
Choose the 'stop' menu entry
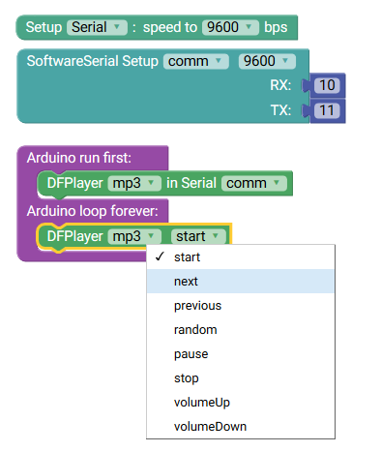coord(241,377)
